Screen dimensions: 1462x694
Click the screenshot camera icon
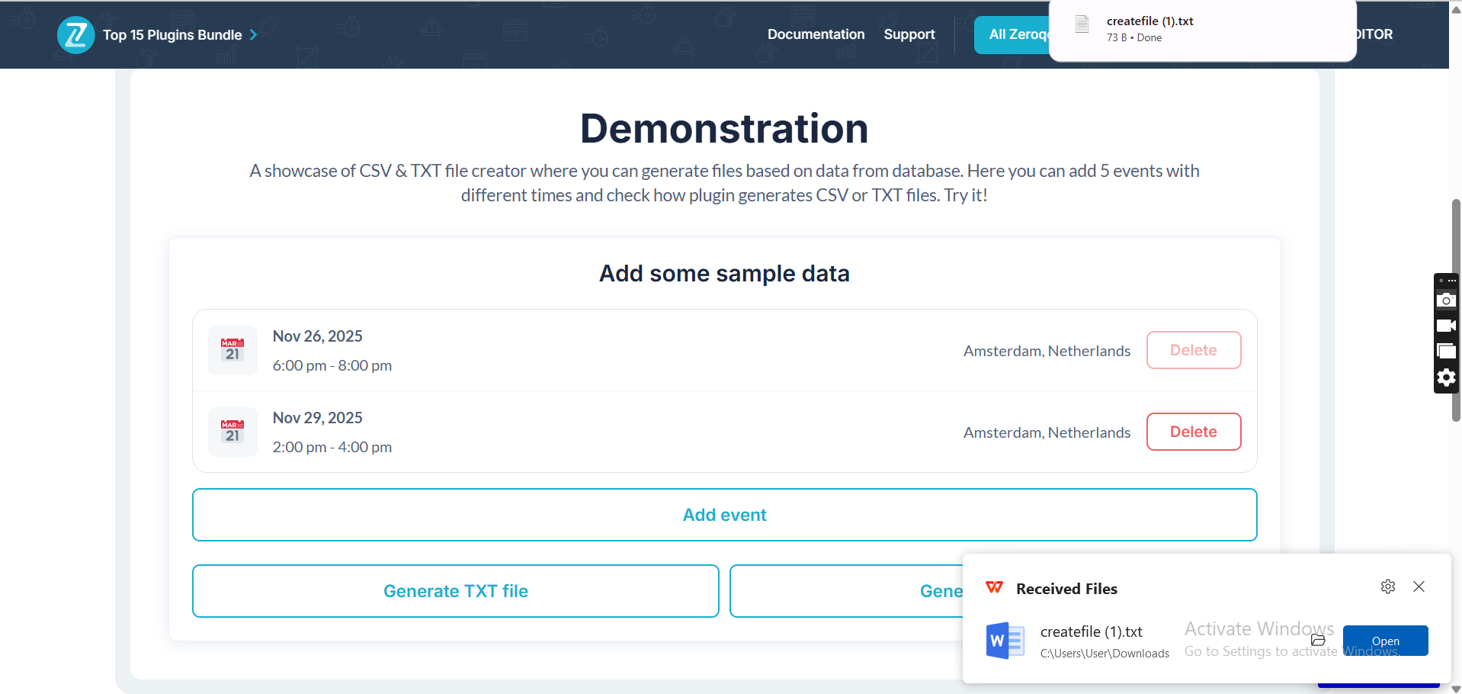(x=1446, y=300)
